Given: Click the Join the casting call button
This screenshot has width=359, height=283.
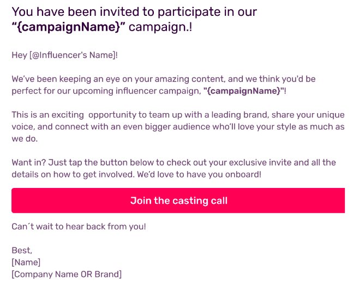Looking at the screenshot, I should coord(178,201).
